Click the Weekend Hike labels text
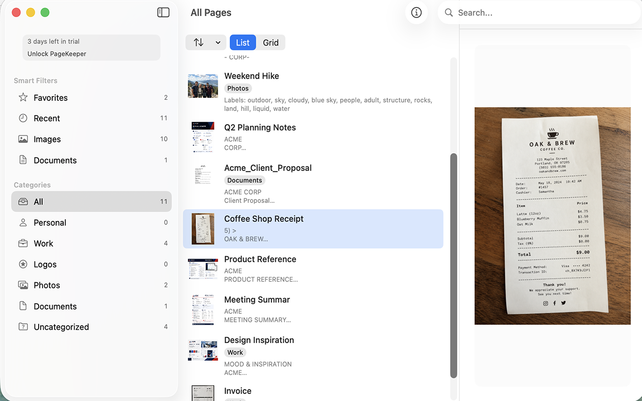The width and height of the screenshot is (642, 401). (x=328, y=104)
